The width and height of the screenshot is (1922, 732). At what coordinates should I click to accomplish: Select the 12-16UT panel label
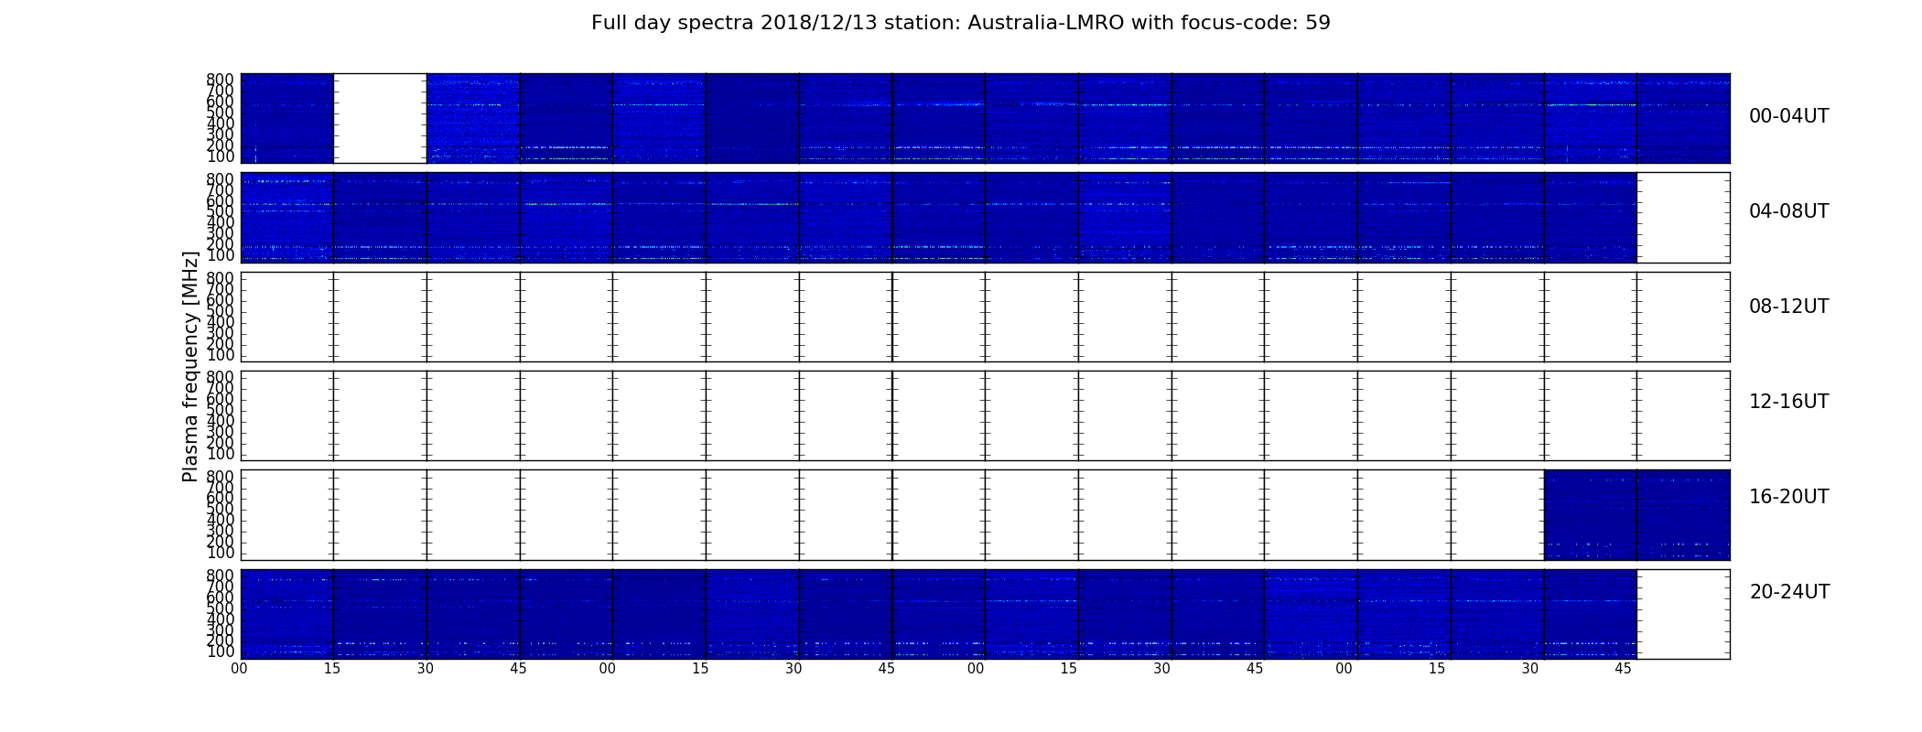1789,402
